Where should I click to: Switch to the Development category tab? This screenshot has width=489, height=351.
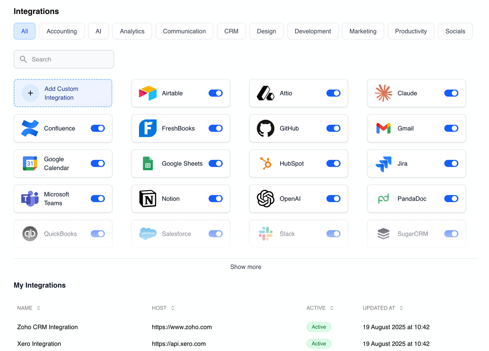tap(312, 31)
